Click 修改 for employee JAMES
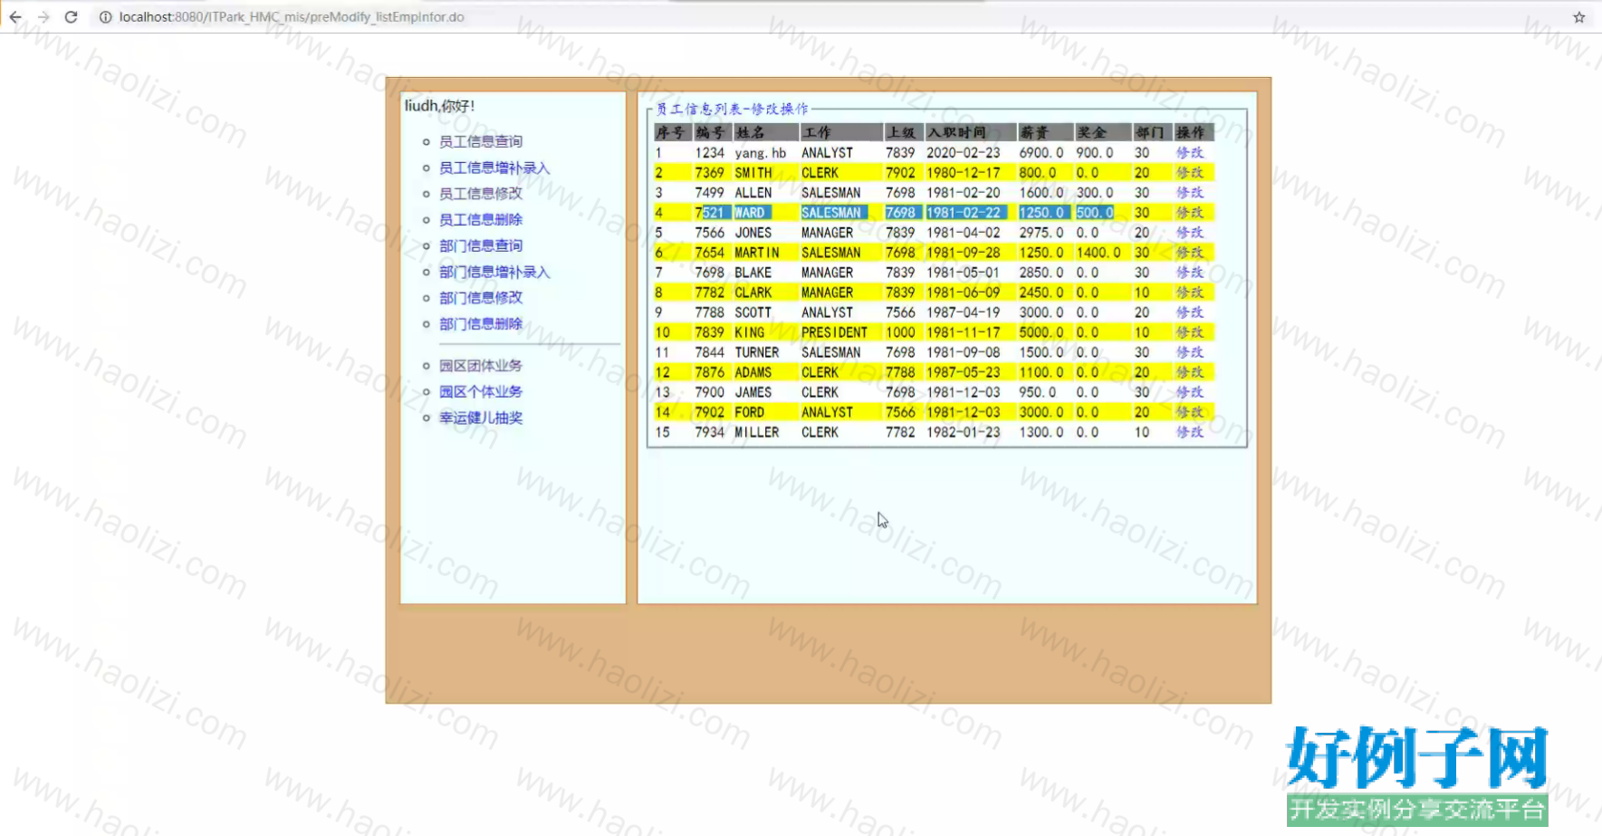Viewport: 1602px width, 836px height. tap(1190, 392)
